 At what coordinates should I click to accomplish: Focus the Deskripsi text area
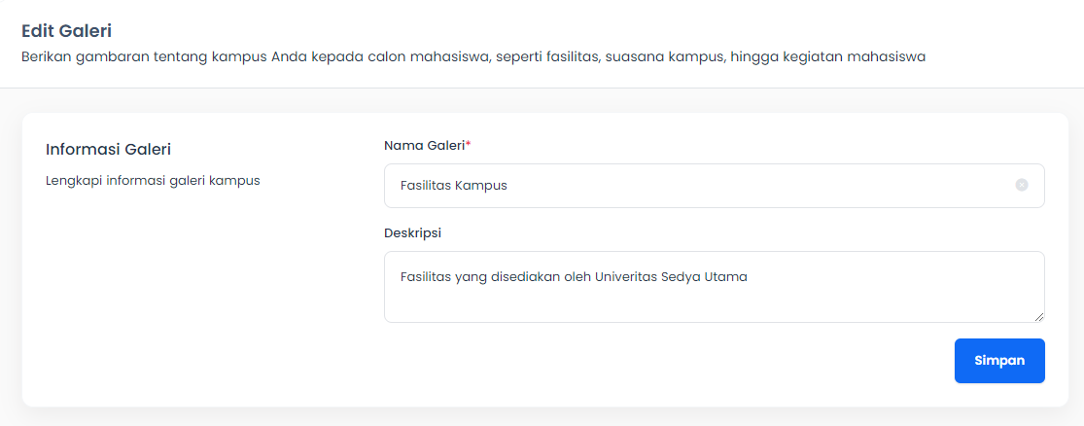715,287
